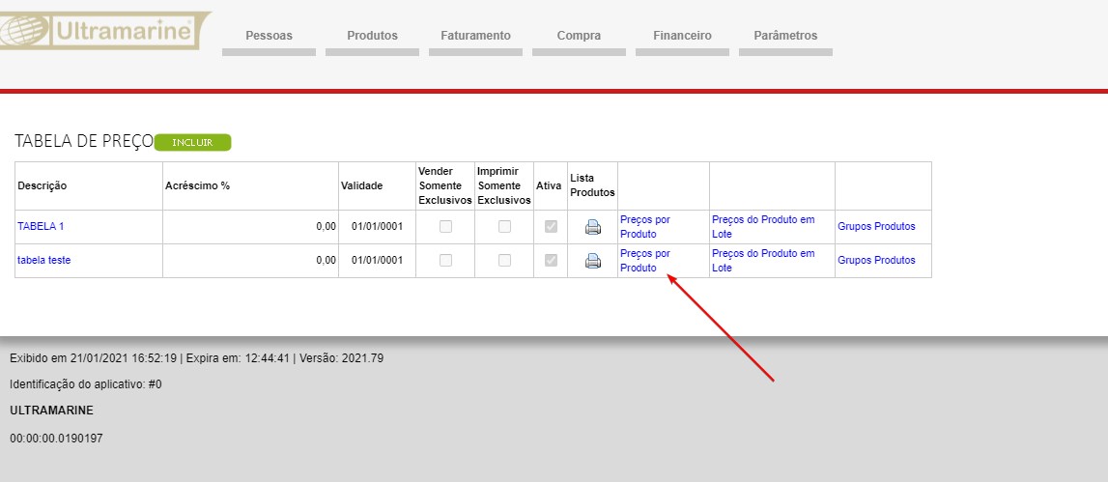Screen dimensions: 1108x482
Task: Expand the Faturamento menu
Action: [475, 36]
